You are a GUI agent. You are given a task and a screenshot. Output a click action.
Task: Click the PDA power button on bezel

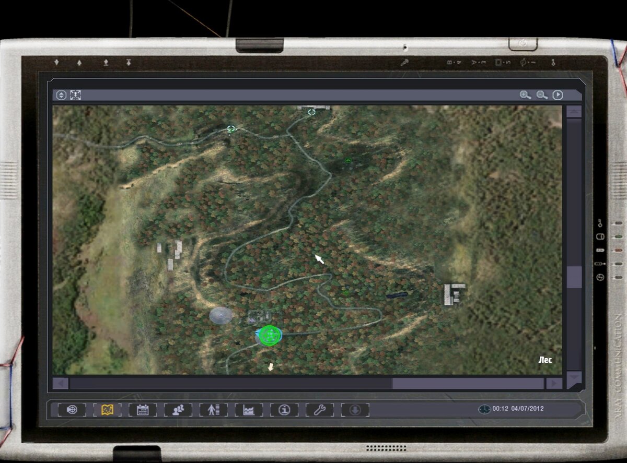point(524,43)
